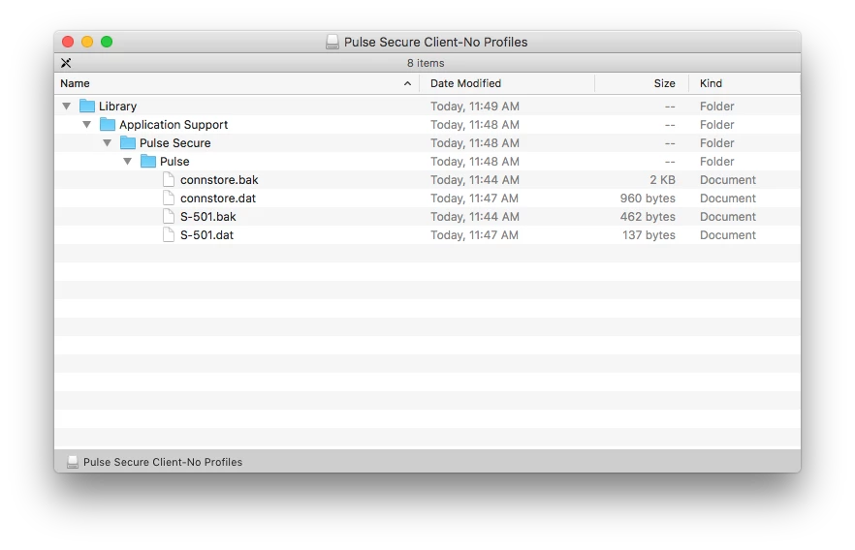Toggle sort order arrow in Name column

pos(407,83)
